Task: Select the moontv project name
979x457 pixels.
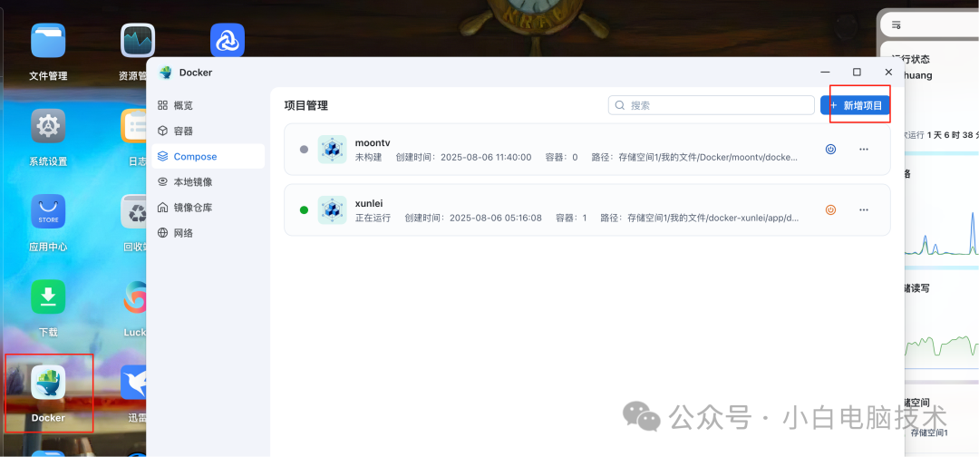Action: coord(373,143)
